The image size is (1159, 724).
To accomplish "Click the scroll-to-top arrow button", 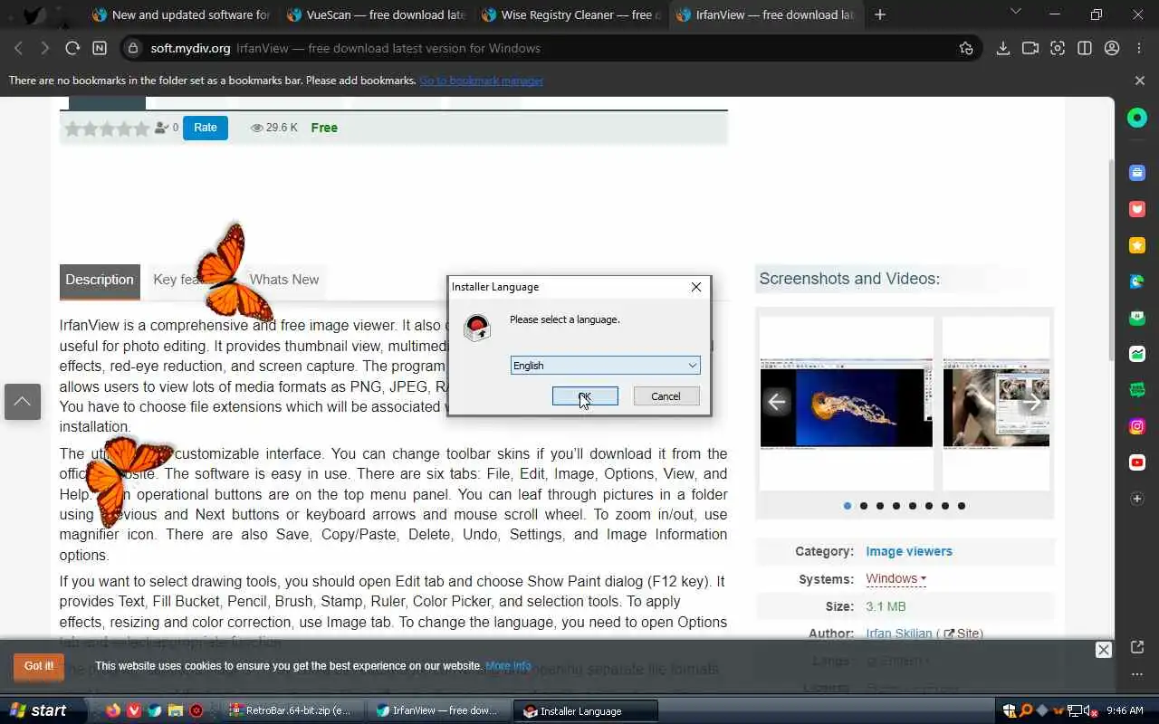I will click(23, 402).
